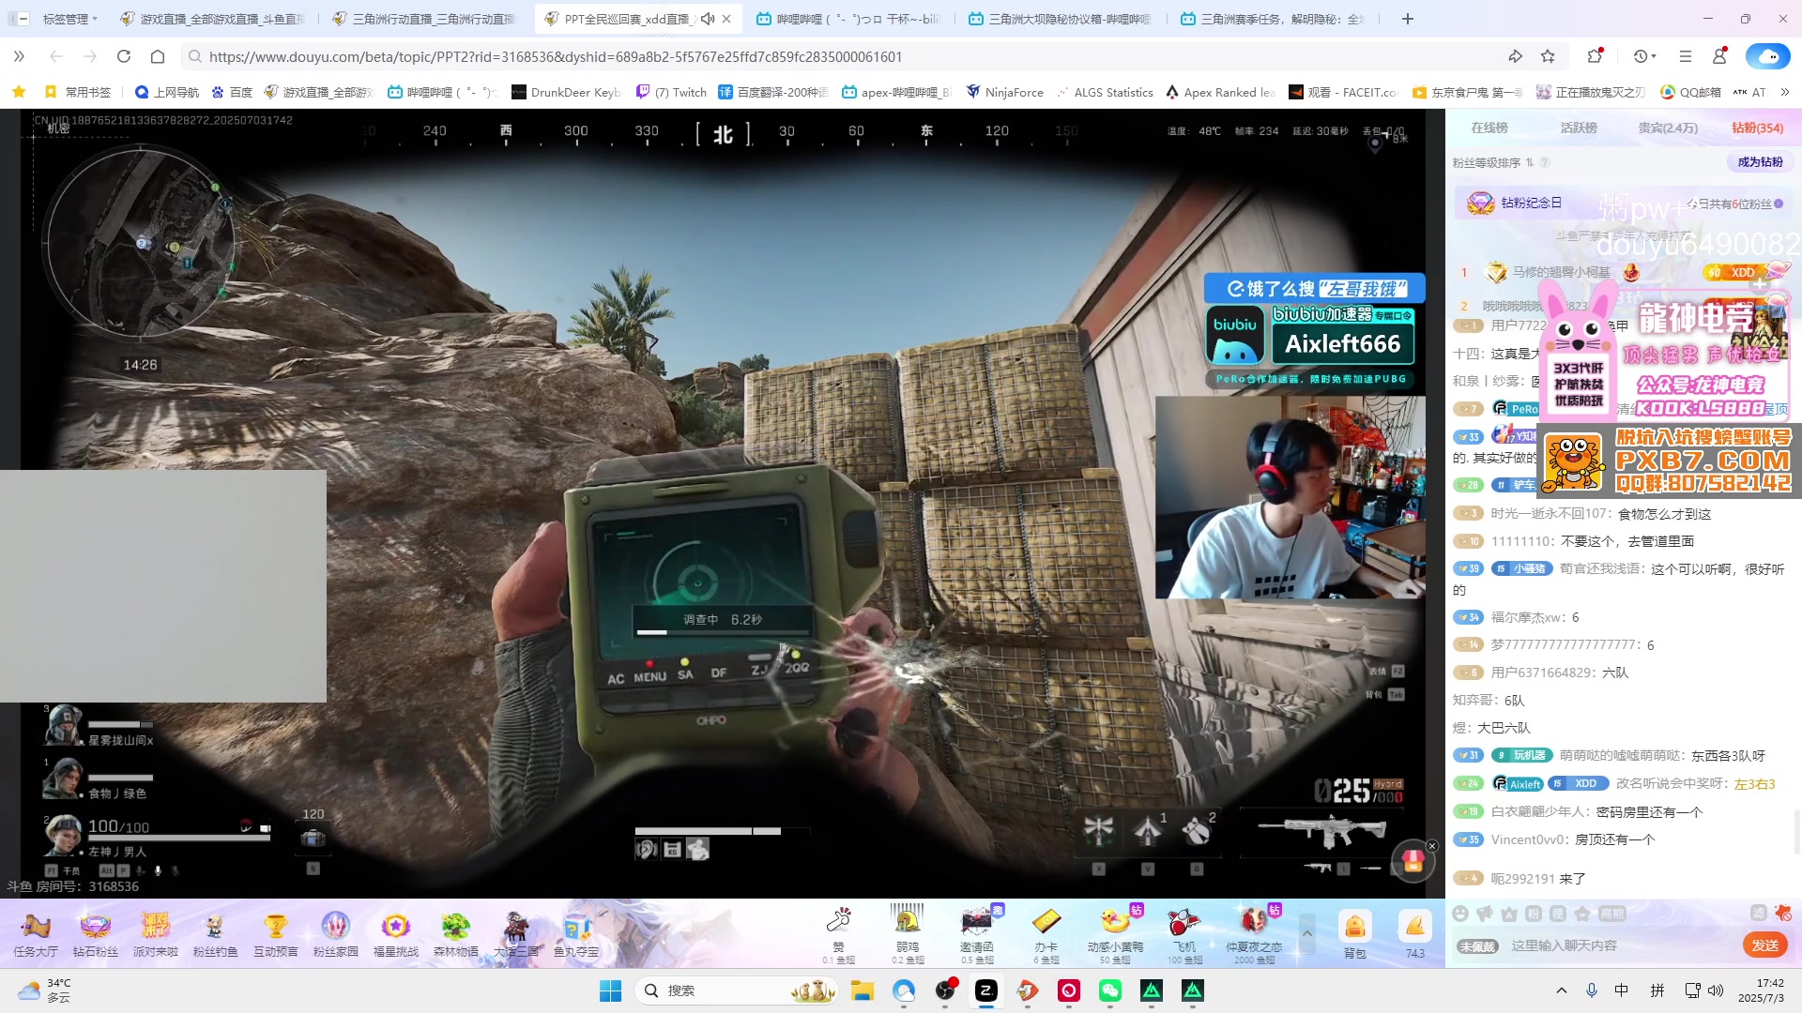Open ALGS Statistics bookmark
Screen dimensions: 1802x1013
point(1105,92)
